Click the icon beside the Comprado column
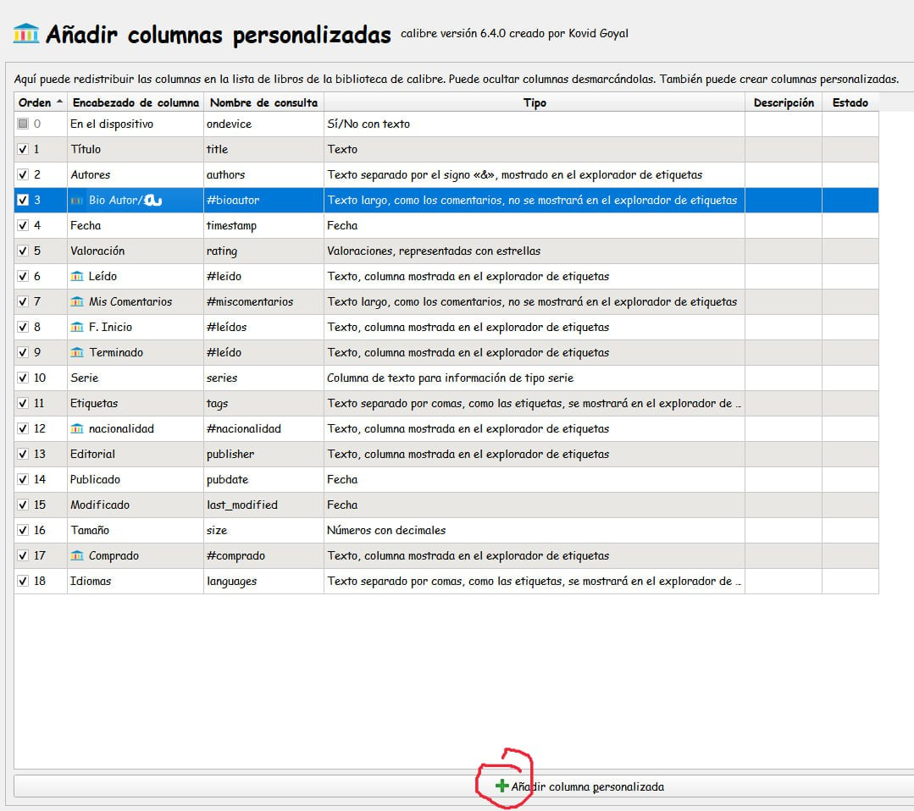 [x=77, y=555]
